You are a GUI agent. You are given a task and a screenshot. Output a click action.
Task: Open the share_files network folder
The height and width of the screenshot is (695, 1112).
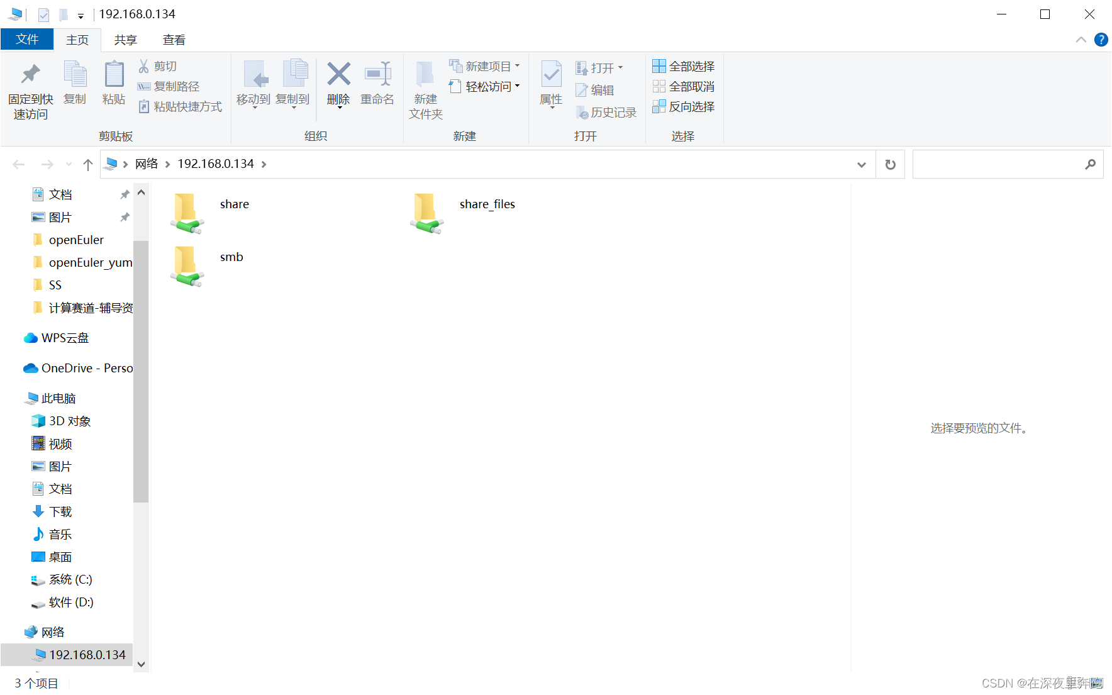(x=487, y=204)
